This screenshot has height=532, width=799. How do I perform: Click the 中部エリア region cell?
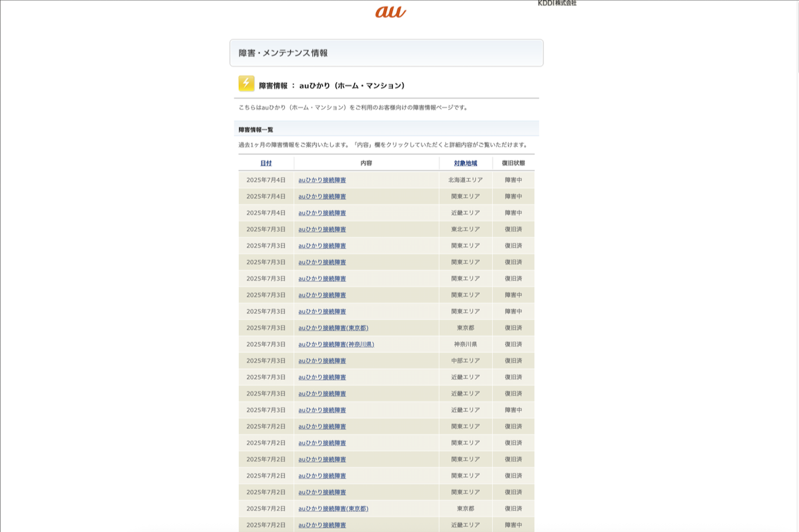tap(465, 360)
